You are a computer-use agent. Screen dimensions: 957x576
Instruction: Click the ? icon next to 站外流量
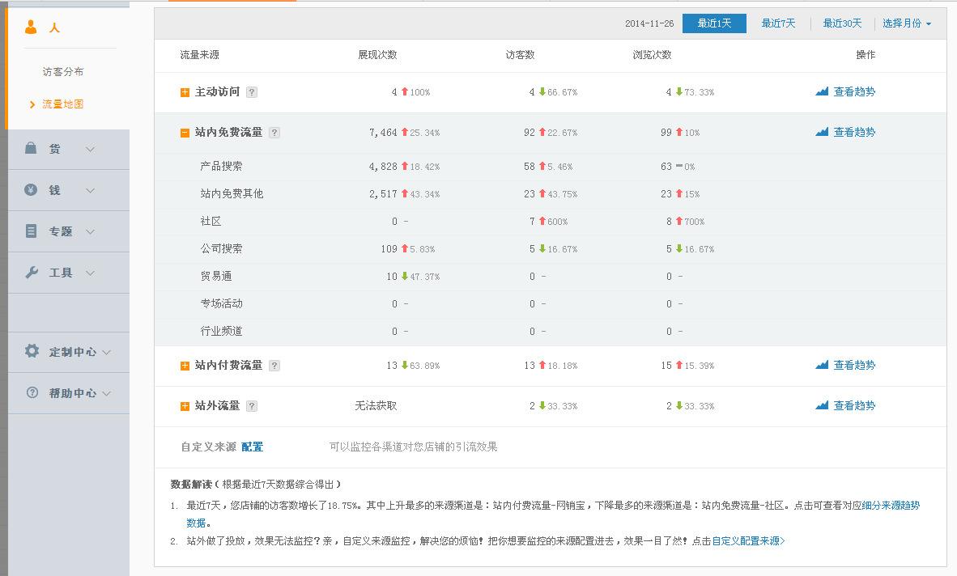[251, 405]
